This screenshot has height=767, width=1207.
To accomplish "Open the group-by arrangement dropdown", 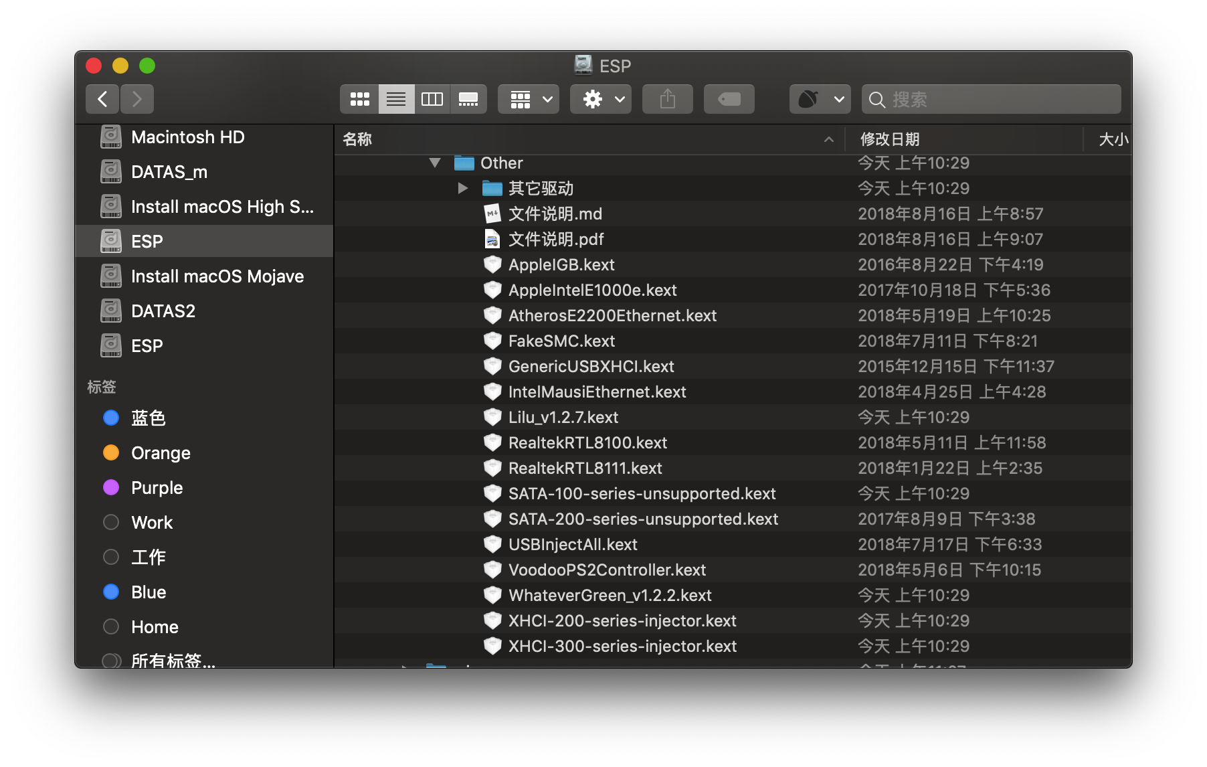I will (529, 99).
